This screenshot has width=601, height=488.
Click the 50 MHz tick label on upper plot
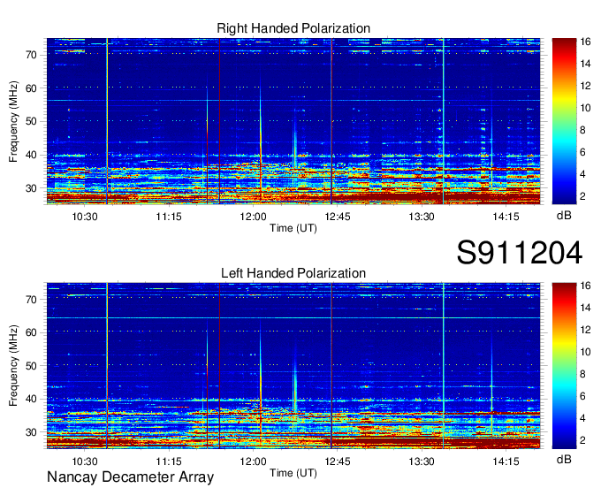32,122
